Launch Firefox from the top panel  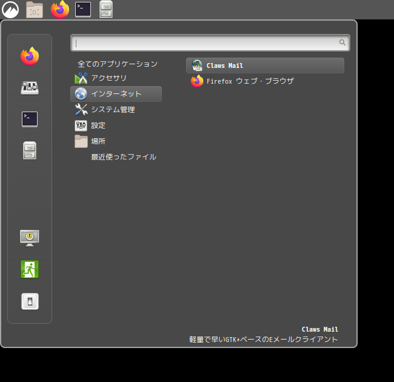coord(60,10)
